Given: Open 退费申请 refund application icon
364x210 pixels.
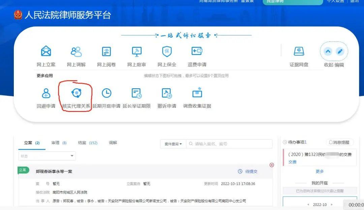Looking at the screenshot, I should point(197,51).
